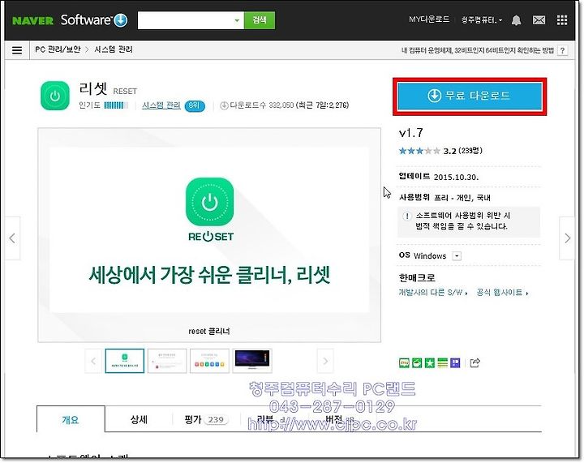584x463 pixels.
Task: Click the question mark help icon
Action: [563, 50]
